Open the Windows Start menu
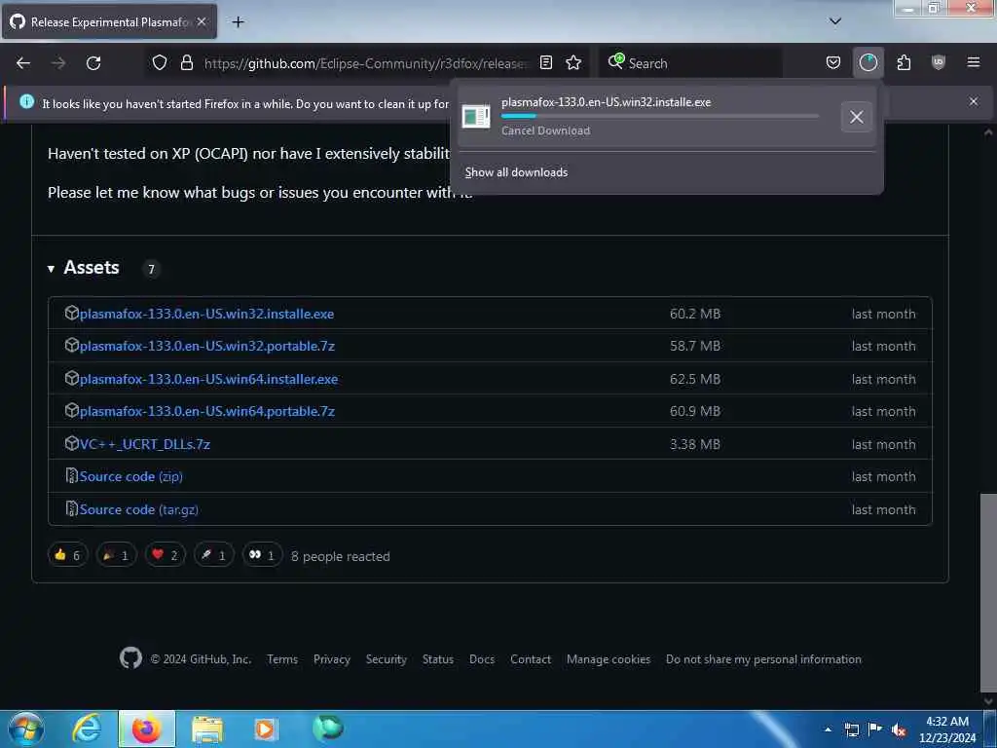The width and height of the screenshot is (997, 748). (x=25, y=729)
